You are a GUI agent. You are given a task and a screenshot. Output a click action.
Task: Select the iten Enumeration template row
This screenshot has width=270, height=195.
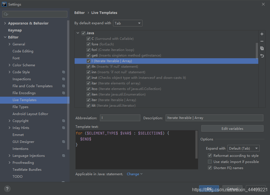[166, 94]
